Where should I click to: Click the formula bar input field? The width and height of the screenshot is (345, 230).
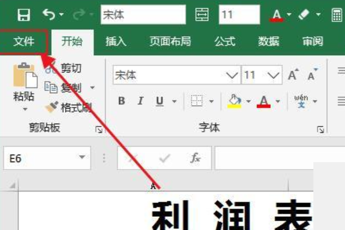(x=262, y=158)
